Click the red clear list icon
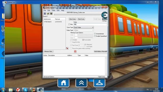The width and height of the screenshot is (163, 92). [x=75, y=51]
